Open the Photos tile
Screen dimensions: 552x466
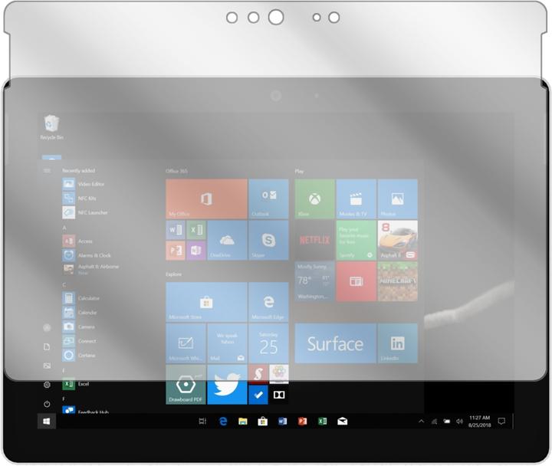click(x=398, y=199)
